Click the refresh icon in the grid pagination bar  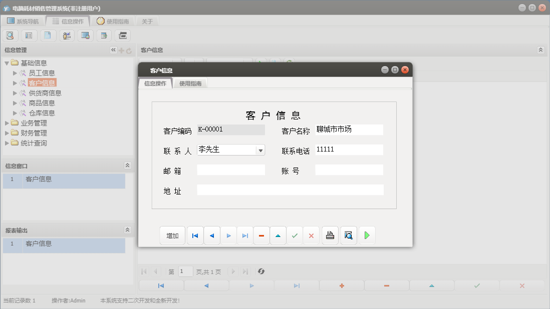pos(260,271)
